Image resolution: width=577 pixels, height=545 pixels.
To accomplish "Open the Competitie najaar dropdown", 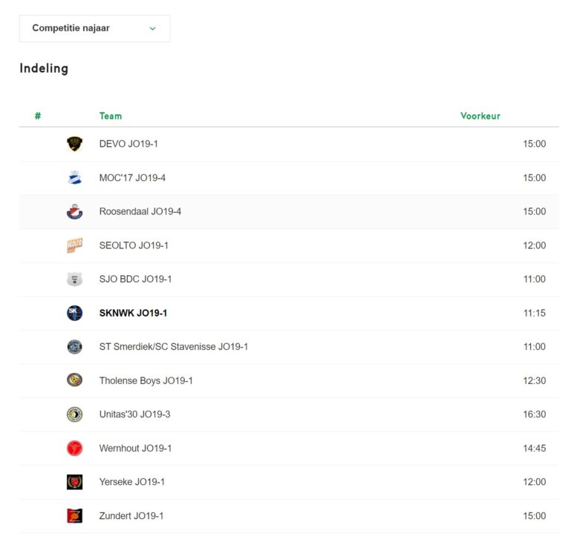I will (94, 28).
